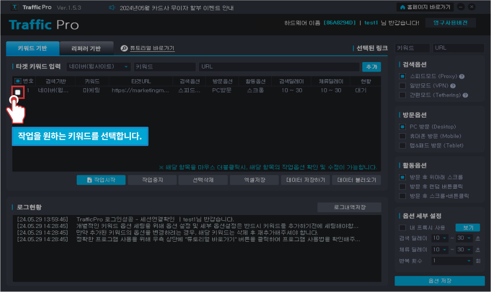Enable 내 프록시 사용 checkbox
The height and width of the screenshot is (292, 491).
403,227
